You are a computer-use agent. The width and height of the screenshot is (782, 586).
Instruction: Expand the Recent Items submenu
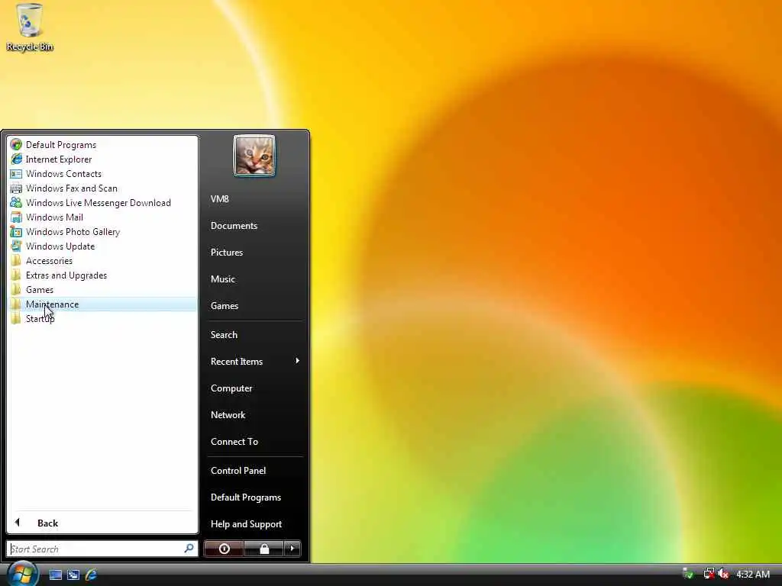click(254, 361)
